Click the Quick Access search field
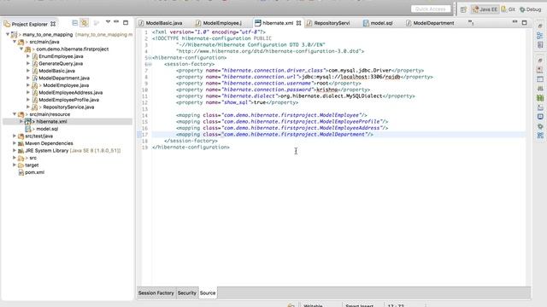The image size is (547, 307). click(x=431, y=9)
